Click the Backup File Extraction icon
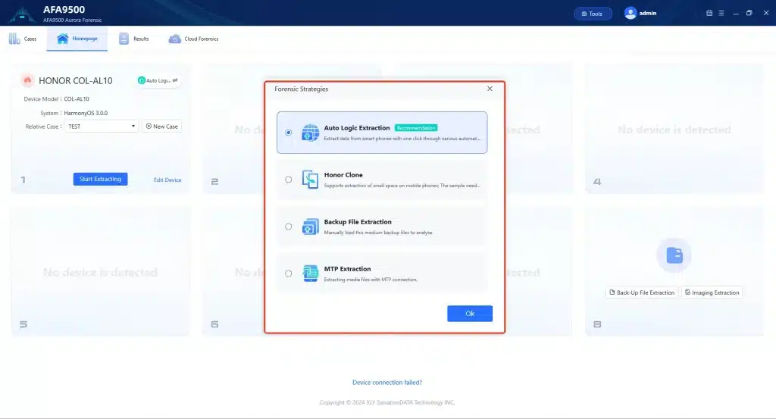The image size is (776, 419). click(310, 227)
